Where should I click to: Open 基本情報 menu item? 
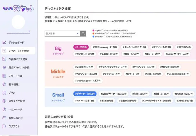click(13, 84)
